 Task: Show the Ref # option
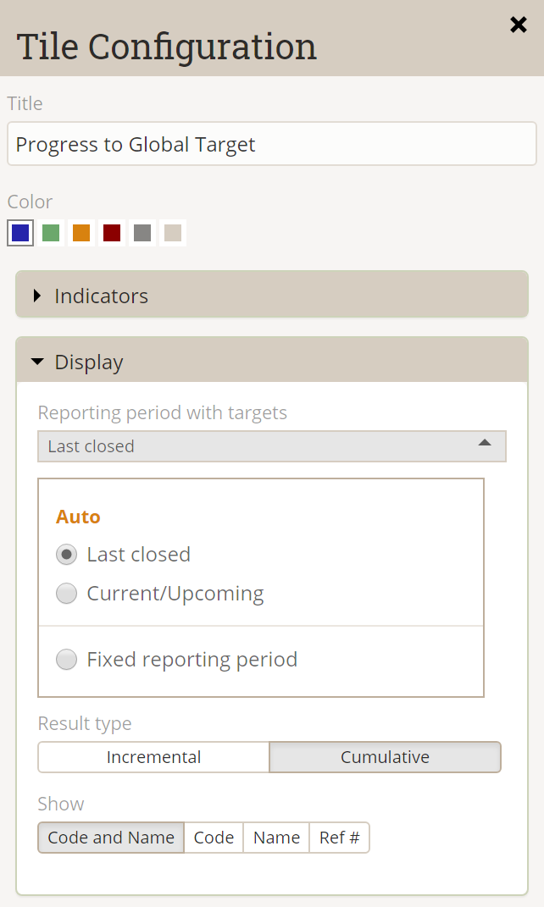[x=339, y=838]
